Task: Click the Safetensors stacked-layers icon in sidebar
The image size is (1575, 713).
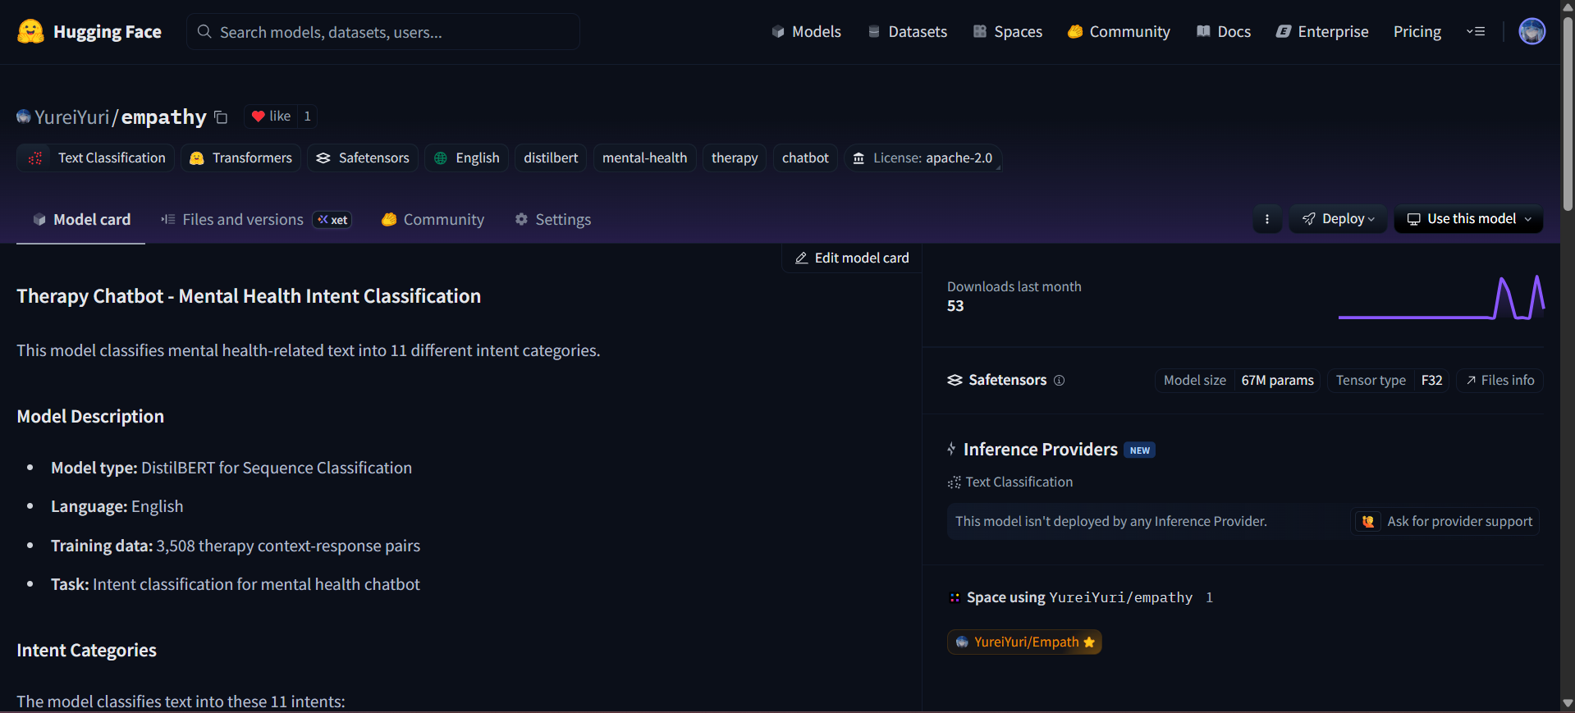Action: 955,380
